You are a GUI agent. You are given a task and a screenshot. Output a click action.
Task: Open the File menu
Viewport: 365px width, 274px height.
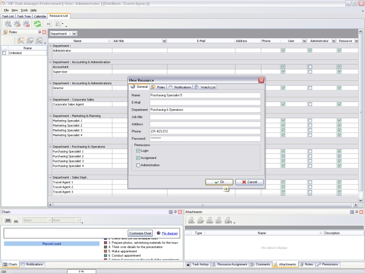(x=6, y=10)
